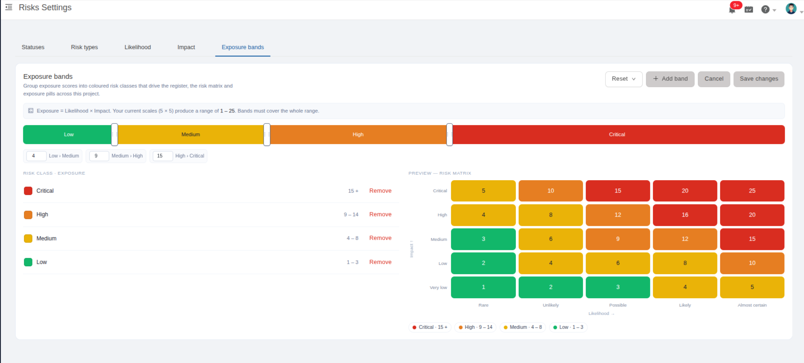Grab the Low–Medium band slider handle
804x363 pixels.
click(x=114, y=134)
